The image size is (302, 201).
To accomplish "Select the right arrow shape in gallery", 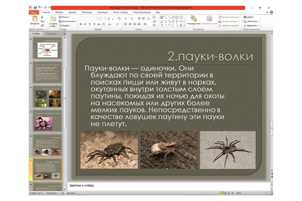I will (x=173, y=21).
